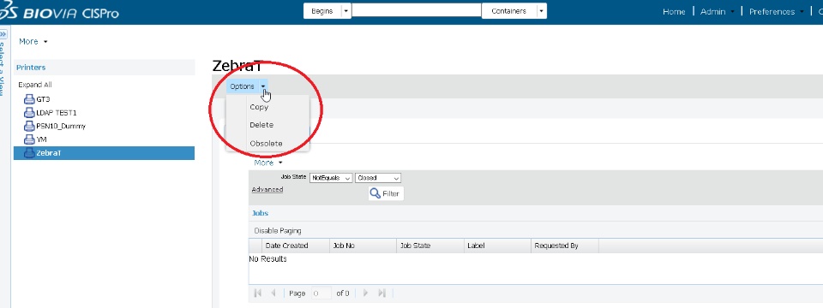Click the GT3 printer icon
The width and height of the screenshot is (823, 308).
tap(29, 99)
